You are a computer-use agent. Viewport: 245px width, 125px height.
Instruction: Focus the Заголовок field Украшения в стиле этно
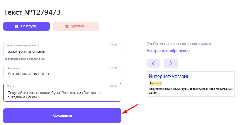62,72
